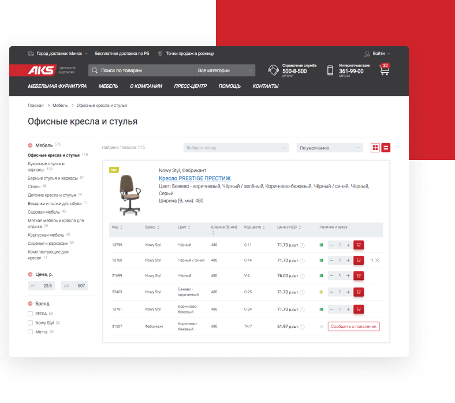Collapse the Мебель filter section

click(30, 145)
